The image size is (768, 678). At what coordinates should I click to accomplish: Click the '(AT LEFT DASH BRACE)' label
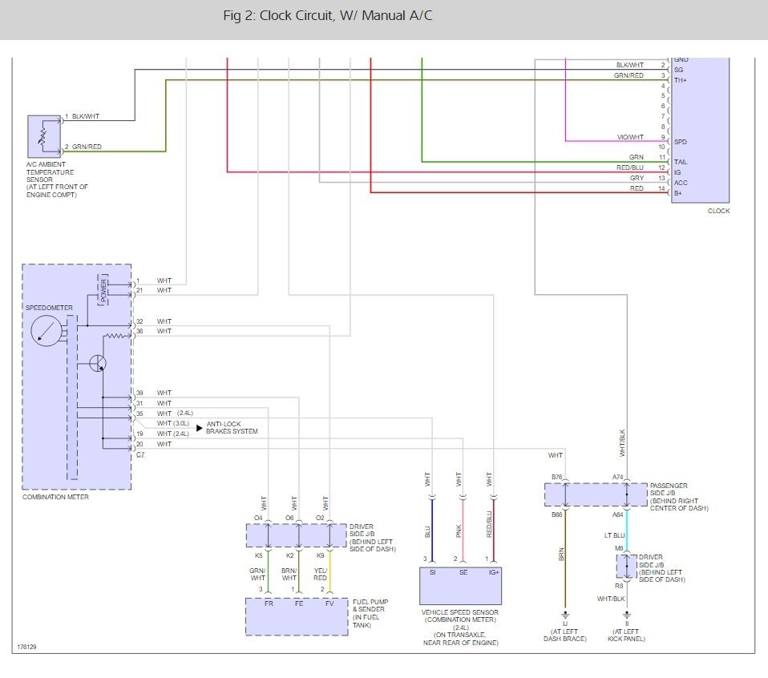point(564,636)
